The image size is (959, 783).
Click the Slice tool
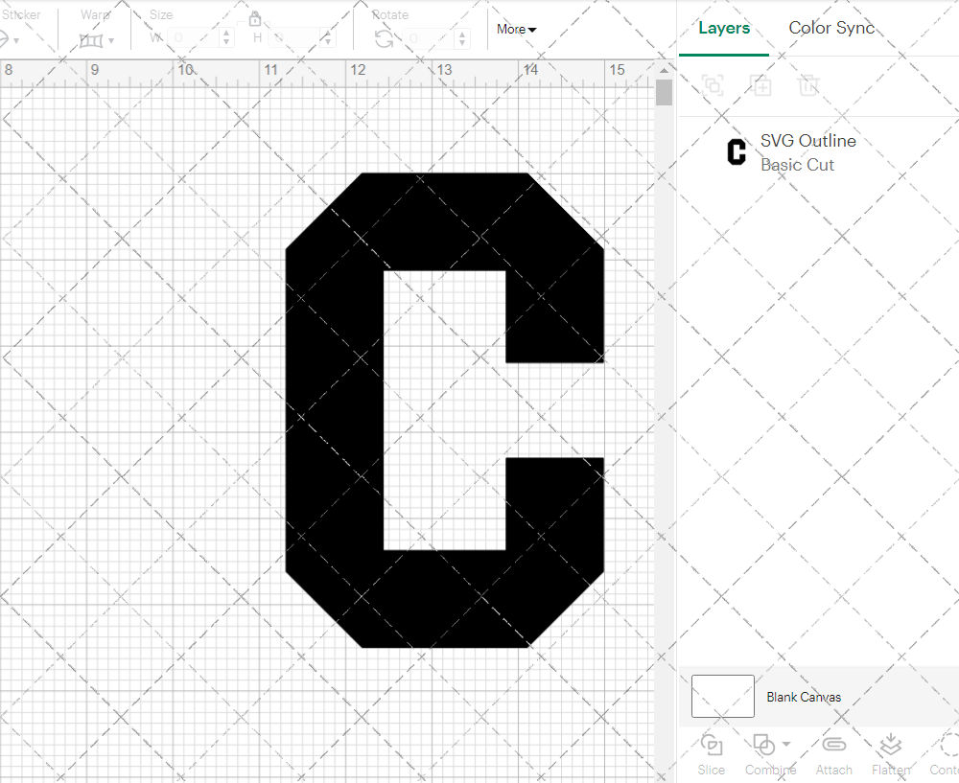point(712,754)
